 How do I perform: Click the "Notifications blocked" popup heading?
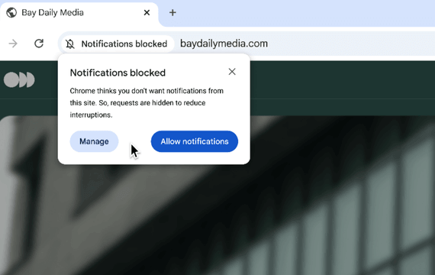point(118,73)
